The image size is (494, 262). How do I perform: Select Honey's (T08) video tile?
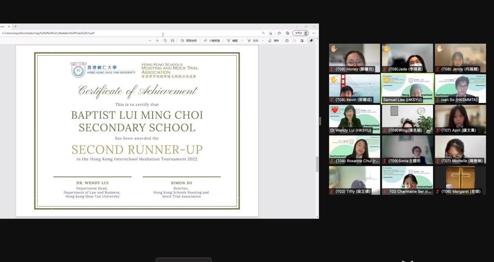(355, 58)
